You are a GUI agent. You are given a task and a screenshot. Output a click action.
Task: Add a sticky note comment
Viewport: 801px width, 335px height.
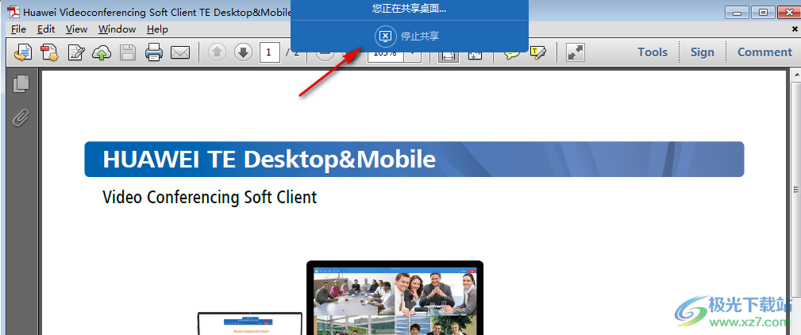coord(512,53)
